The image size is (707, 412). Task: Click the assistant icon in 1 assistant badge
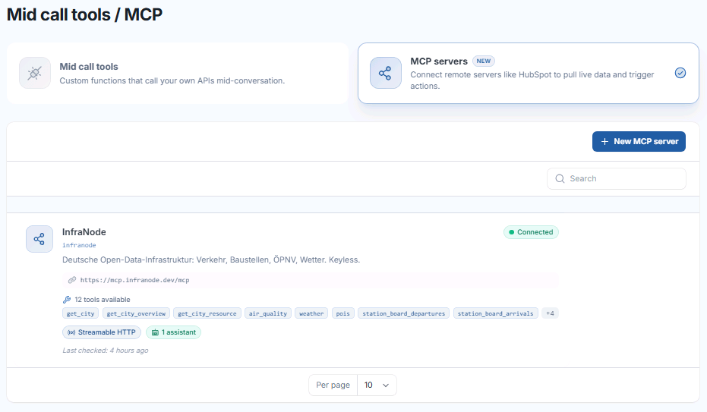point(155,332)
